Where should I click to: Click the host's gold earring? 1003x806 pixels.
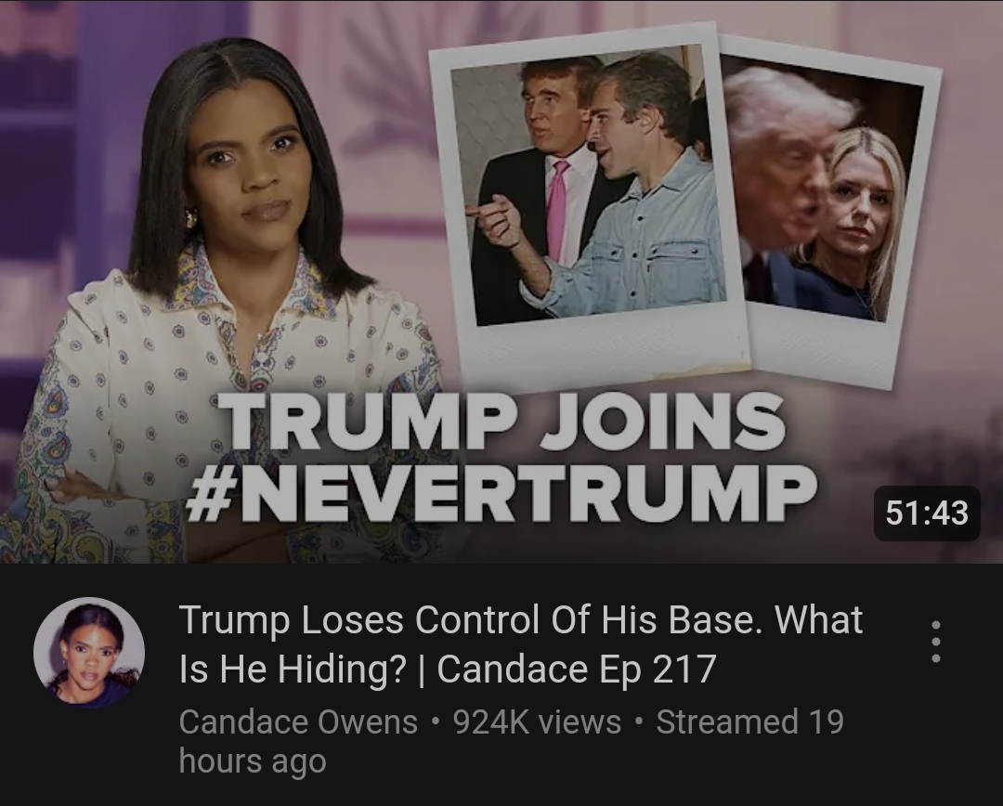(190, 218)
